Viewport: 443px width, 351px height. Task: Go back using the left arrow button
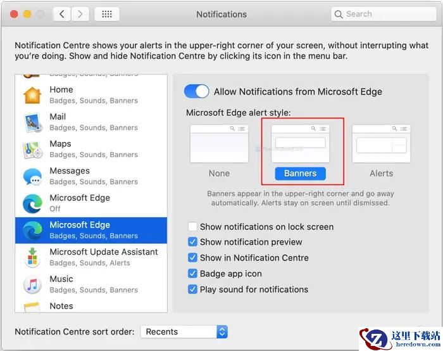point(61,14)
